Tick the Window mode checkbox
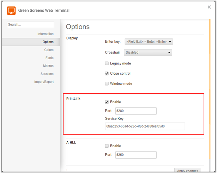217x173 pixels. [x=107, y=84]
